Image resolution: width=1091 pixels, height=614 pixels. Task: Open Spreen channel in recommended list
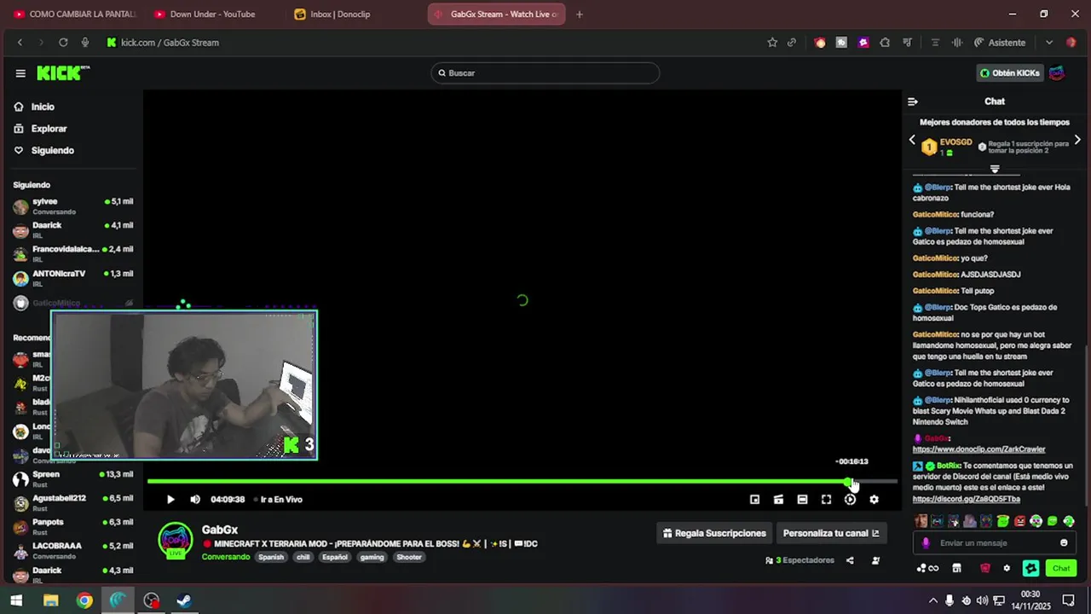coord(73,478)
